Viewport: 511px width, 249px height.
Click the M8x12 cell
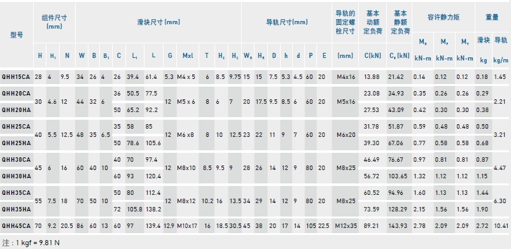[x=186, y=201]
